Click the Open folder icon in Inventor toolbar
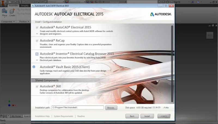The width and height of the screenshot is (218, 124). click(x=16, y=2)
